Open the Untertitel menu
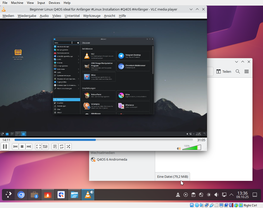This screenshot has width=263, height=208. [x=72, y=16]
